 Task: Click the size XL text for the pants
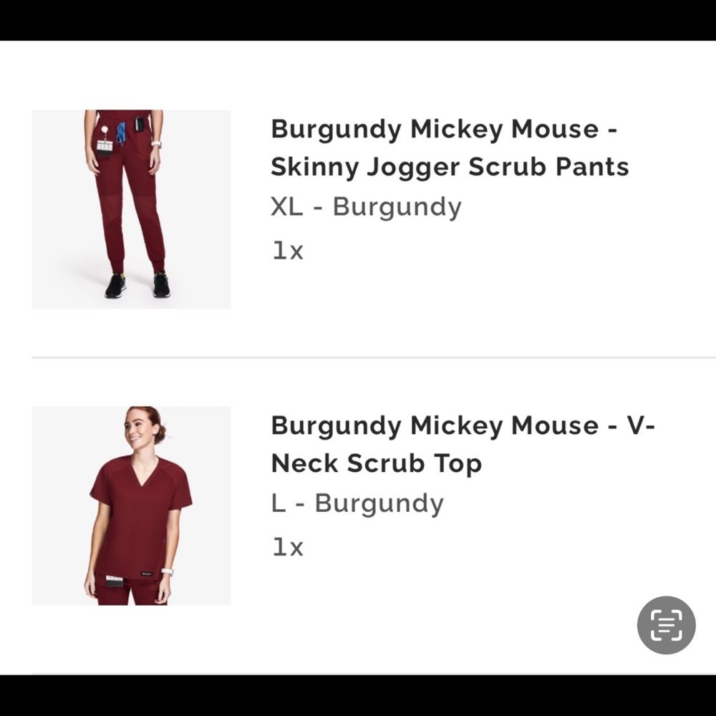pos(288,206)
